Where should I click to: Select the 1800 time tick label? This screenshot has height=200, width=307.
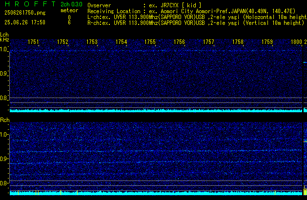point(296,42)
